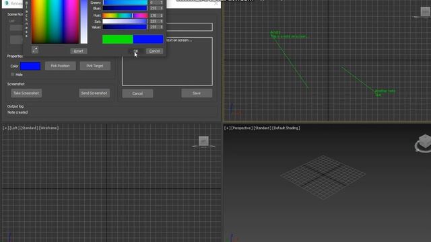Viewport: 431px width, 242px height.
Task: Click the Blue value spinner arrows
Action: pyautogui.click(x=162, y=9)
